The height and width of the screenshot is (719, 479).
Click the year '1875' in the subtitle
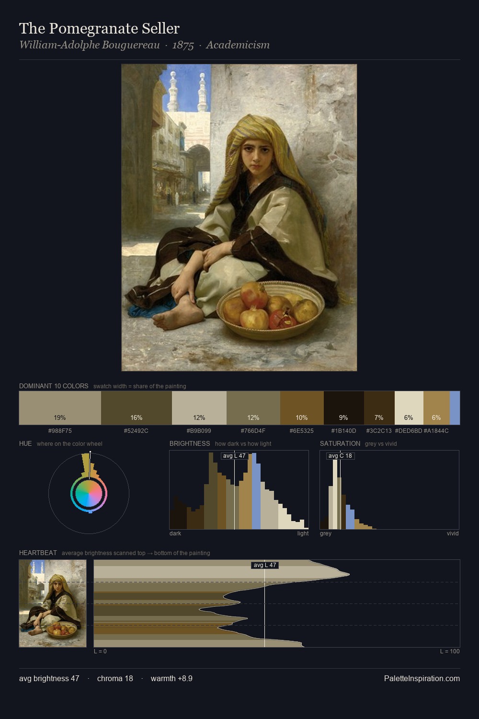(x=183, y=45)
